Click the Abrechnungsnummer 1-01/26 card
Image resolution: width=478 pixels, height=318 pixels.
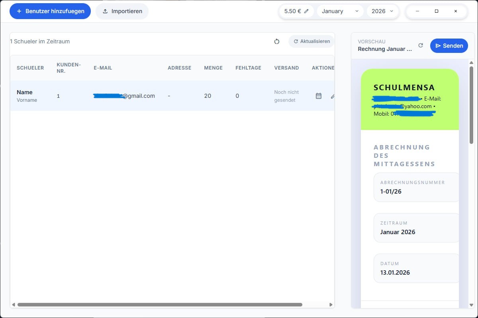coord(416,187)
